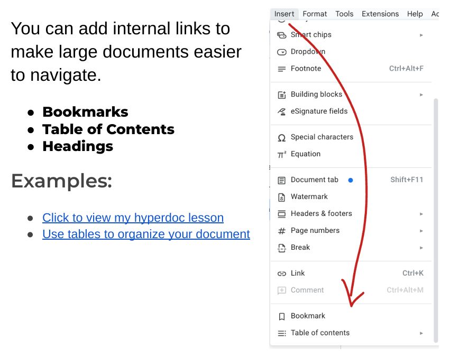Click the Smart chips icon
This screenshot has height=358, width=459.
coord(282,35)
